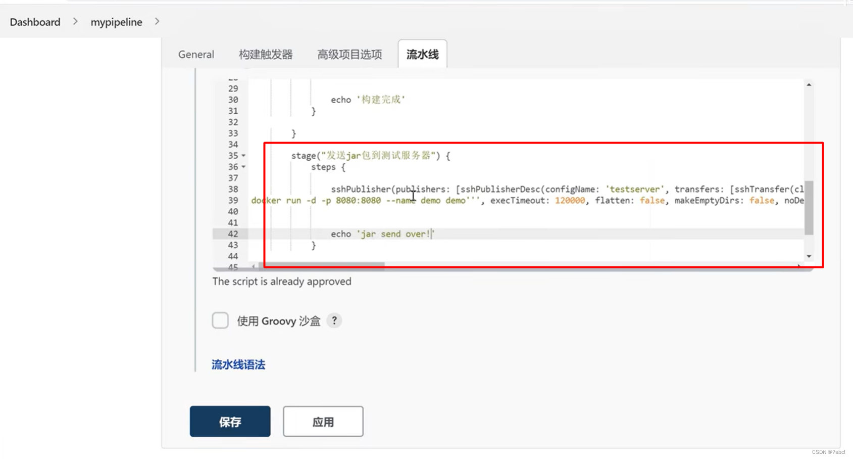Click the steps { line 36
Image resolution: width=853 pixels, height=459 pixels.
click(x=328, y=167)
